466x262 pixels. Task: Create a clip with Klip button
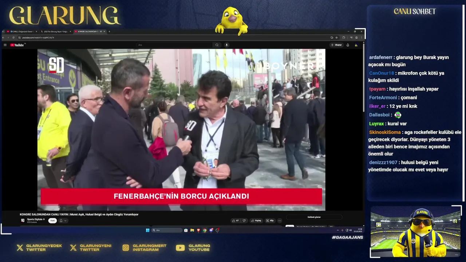tap(270, 221)
